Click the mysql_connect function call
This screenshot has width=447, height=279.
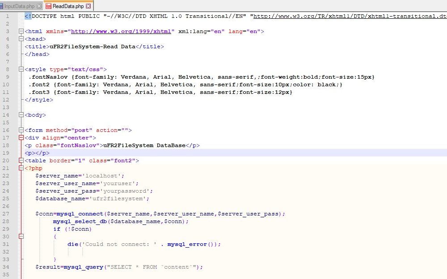tap(80, 214)
